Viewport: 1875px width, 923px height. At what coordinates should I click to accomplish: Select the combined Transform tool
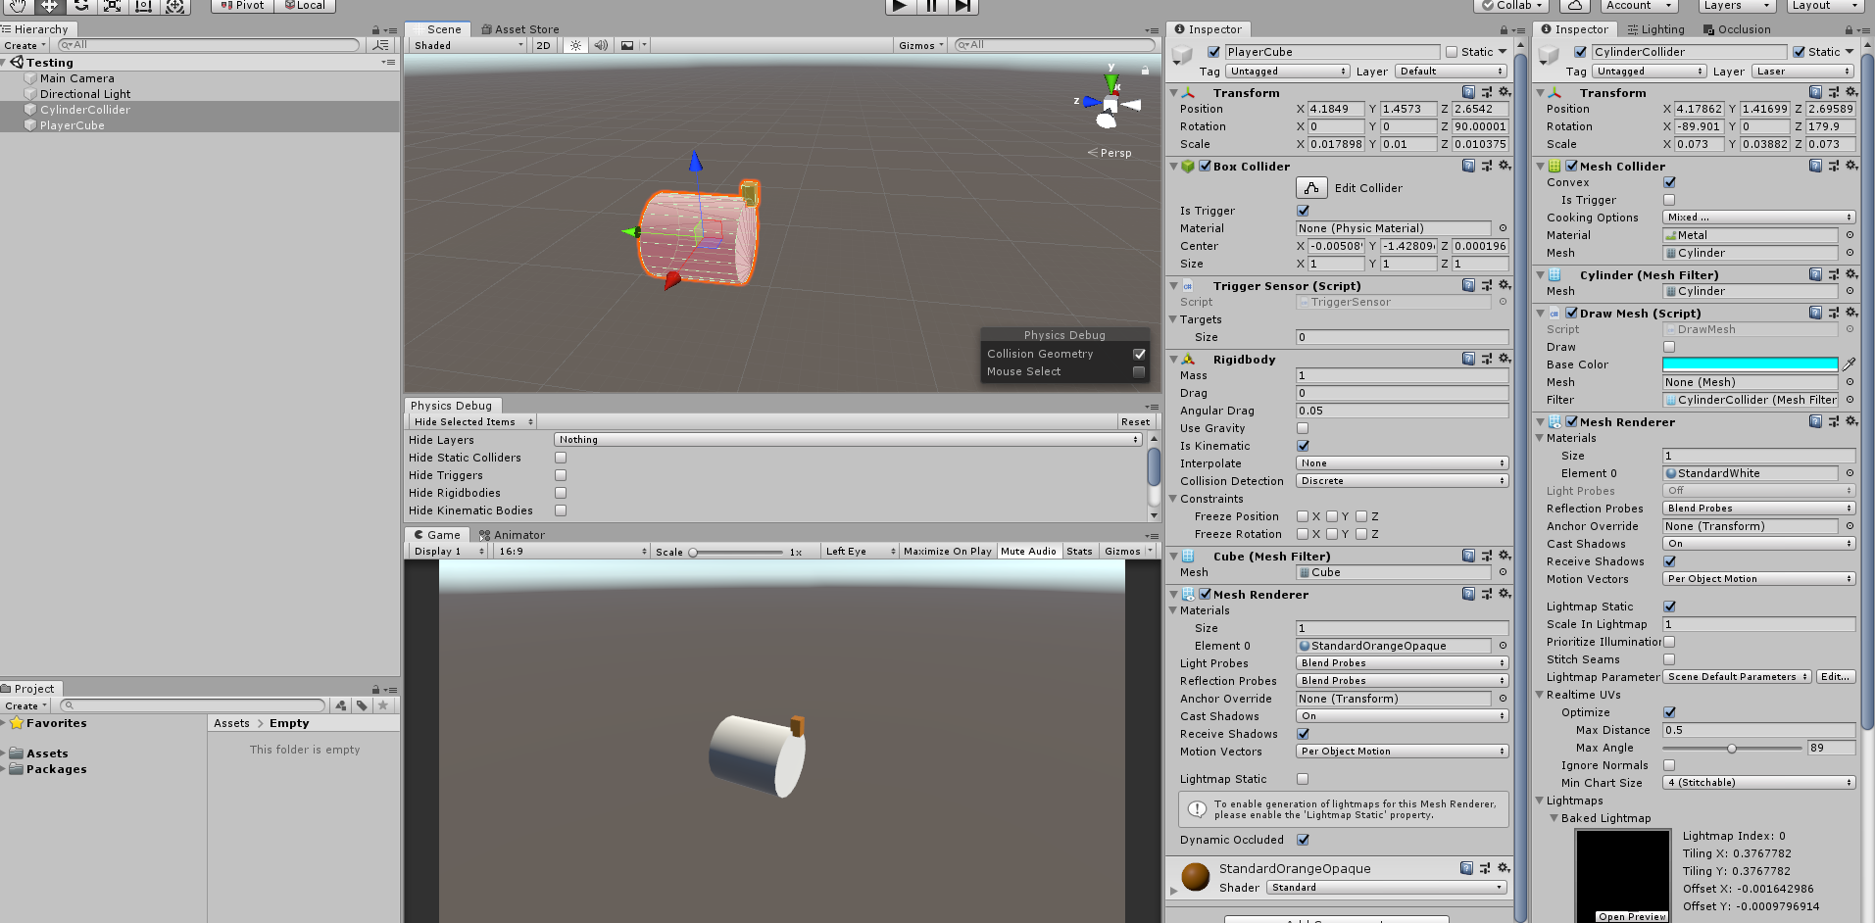(174, 5)
